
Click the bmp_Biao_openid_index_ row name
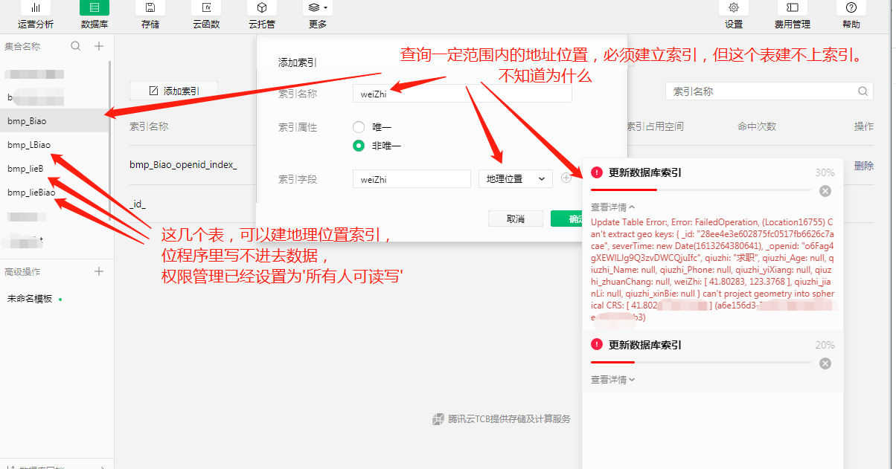pyautogui.click(x=183, y=165)
